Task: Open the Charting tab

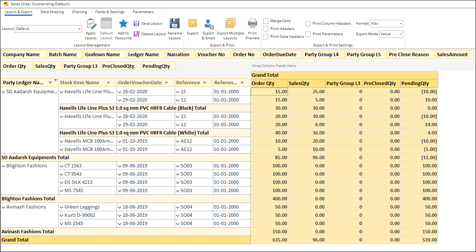Action: click(x=79, y=12)
